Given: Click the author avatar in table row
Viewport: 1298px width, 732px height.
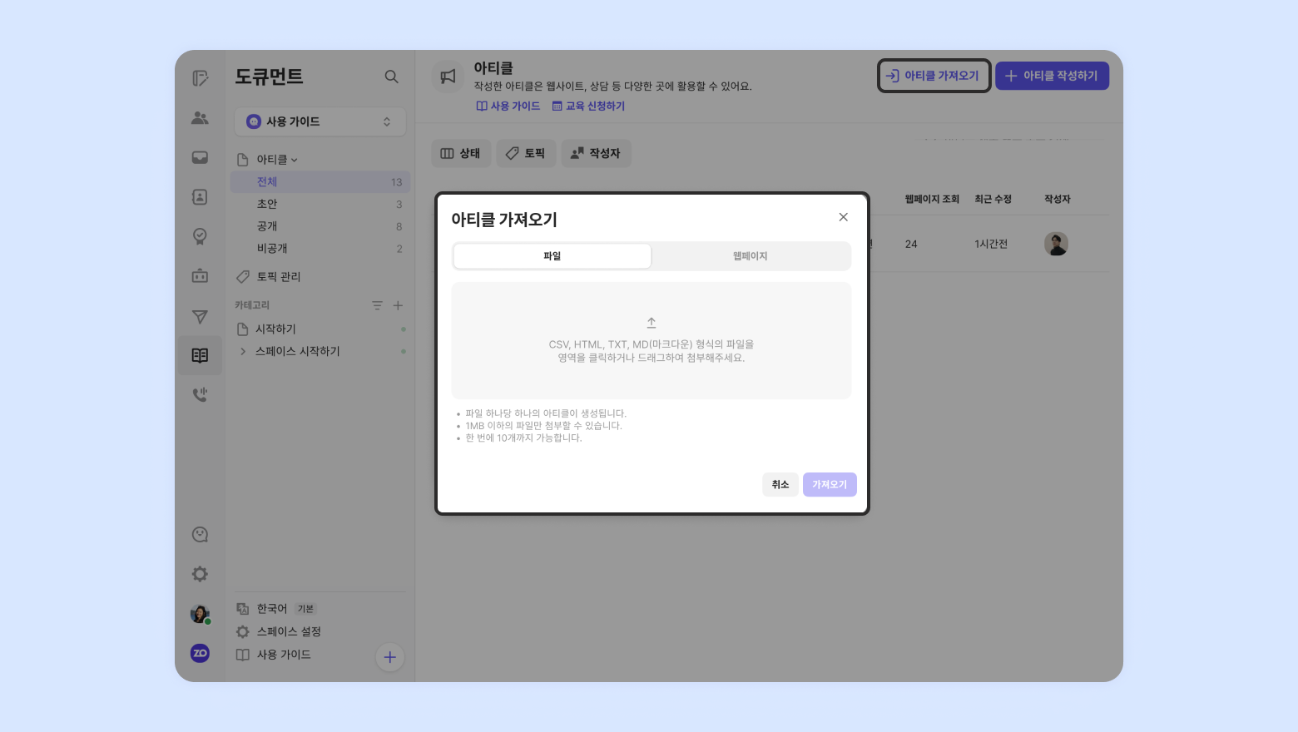Looking at the screenshot, I should click(x=1056, y=244).
